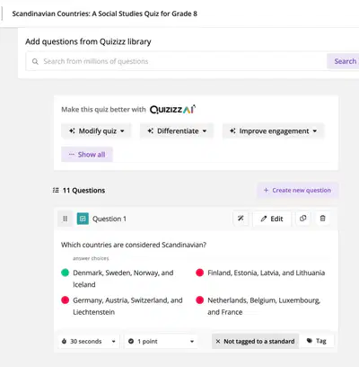Click 'answer choices' label
This screenshot has width=359, height=367.
click(91, 258)
